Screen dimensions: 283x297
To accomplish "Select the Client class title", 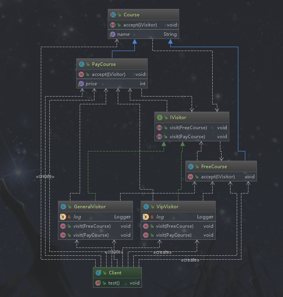I will (115, 273).
